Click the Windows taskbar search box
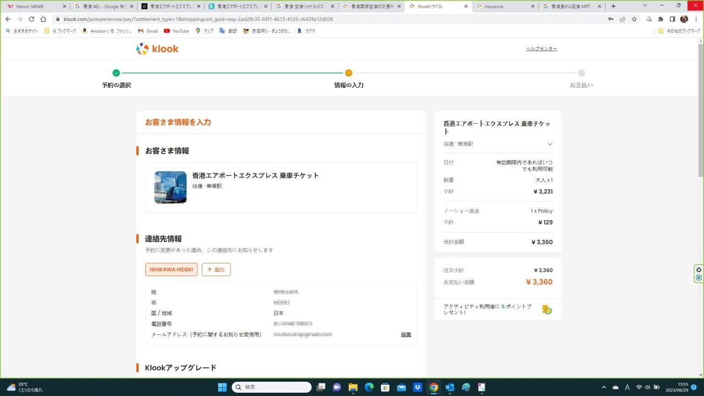The image size is (704, 396). click(x=272, y=387)
